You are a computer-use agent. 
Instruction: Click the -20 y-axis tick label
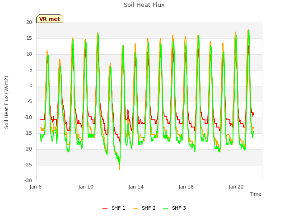pos(28,149)
